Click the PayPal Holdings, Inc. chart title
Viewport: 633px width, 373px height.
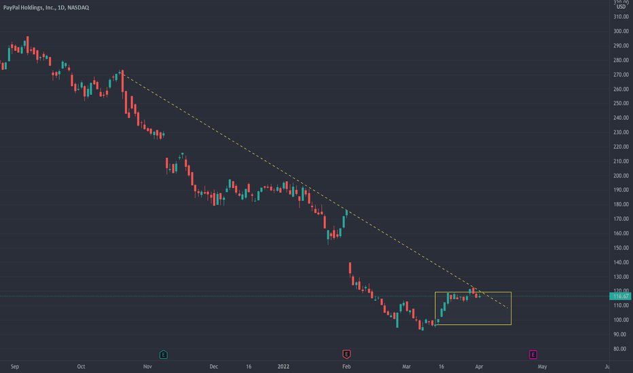[46, 7]
